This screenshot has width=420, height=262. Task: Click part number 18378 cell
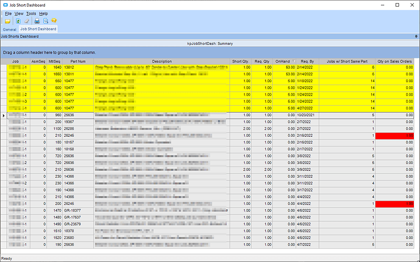coord(78,231)
